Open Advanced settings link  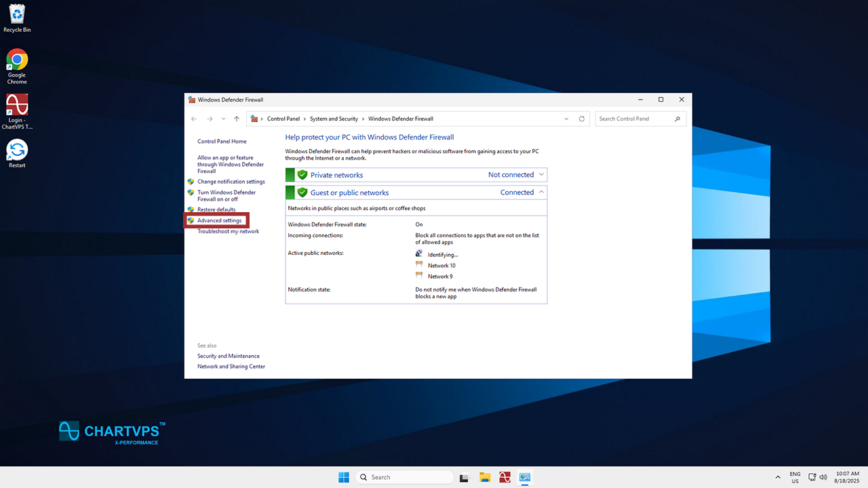tap(219, 220)
